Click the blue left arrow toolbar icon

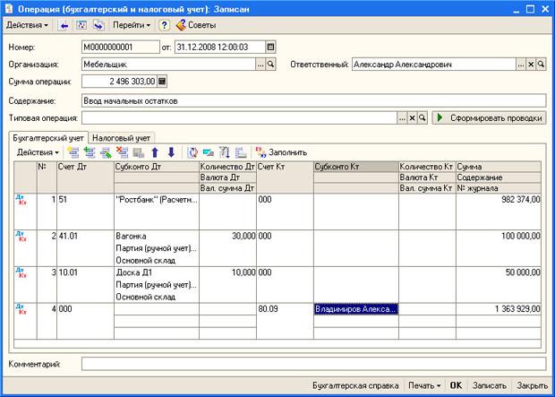(x=64, y=25)
